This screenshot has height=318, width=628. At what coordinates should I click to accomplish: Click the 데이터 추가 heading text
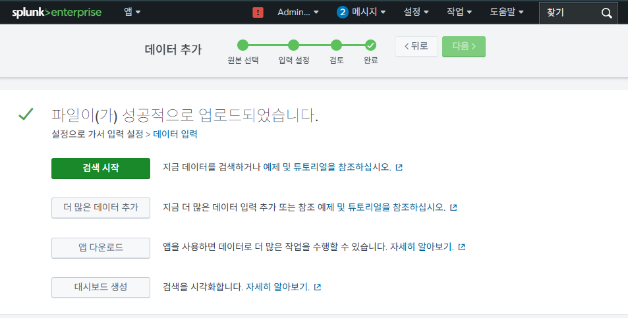coord(173,49)
